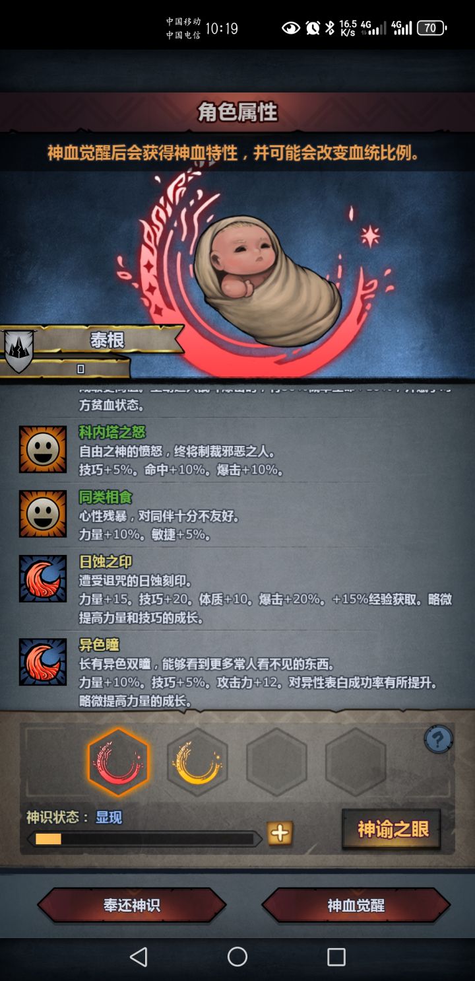
Task: Tap the 日蚀之印 red crescent trait icon
Action: 43,578
